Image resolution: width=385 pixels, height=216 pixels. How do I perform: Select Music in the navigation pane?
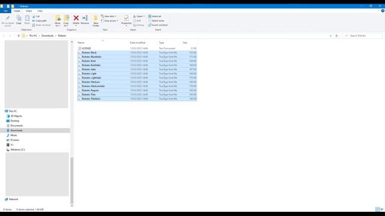[x=14, y=135]
